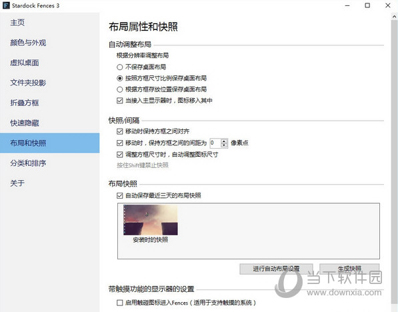
Task: Select 布局和快照 sidebar item
Action: tap(50, 143)
